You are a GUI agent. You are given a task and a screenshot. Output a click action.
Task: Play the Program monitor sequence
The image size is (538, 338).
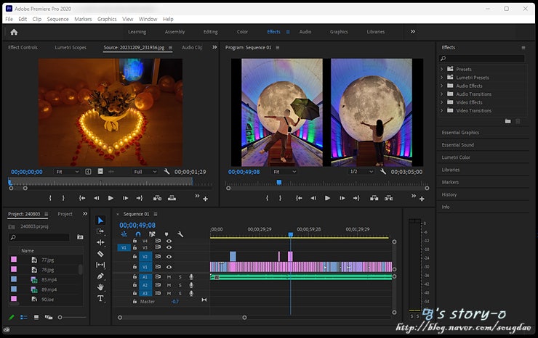(x=327, y=198)
